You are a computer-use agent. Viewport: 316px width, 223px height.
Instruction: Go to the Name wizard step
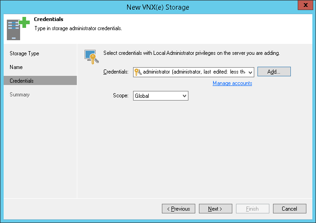[x=16, y=67]
